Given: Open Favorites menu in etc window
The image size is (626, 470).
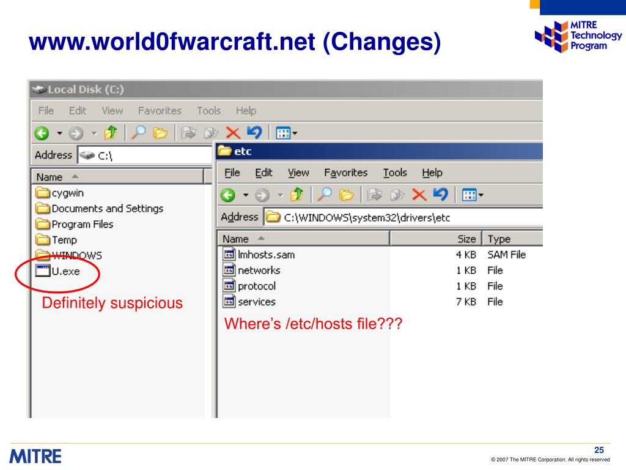Looking at the screenshot, I should [346, 173].
